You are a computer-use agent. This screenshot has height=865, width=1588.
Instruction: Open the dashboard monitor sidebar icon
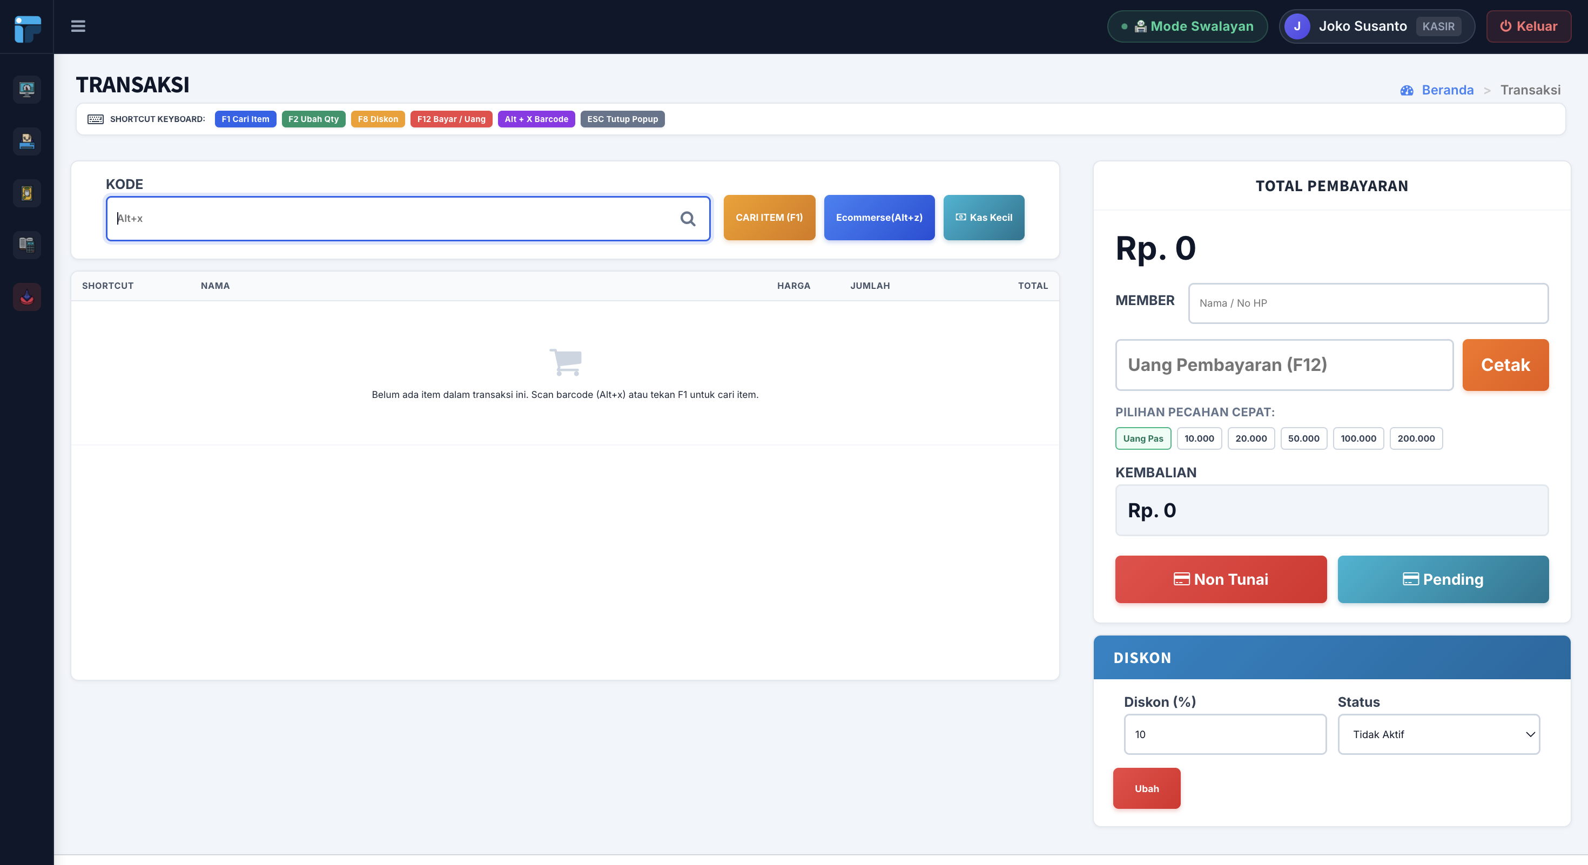click(26, 89)
